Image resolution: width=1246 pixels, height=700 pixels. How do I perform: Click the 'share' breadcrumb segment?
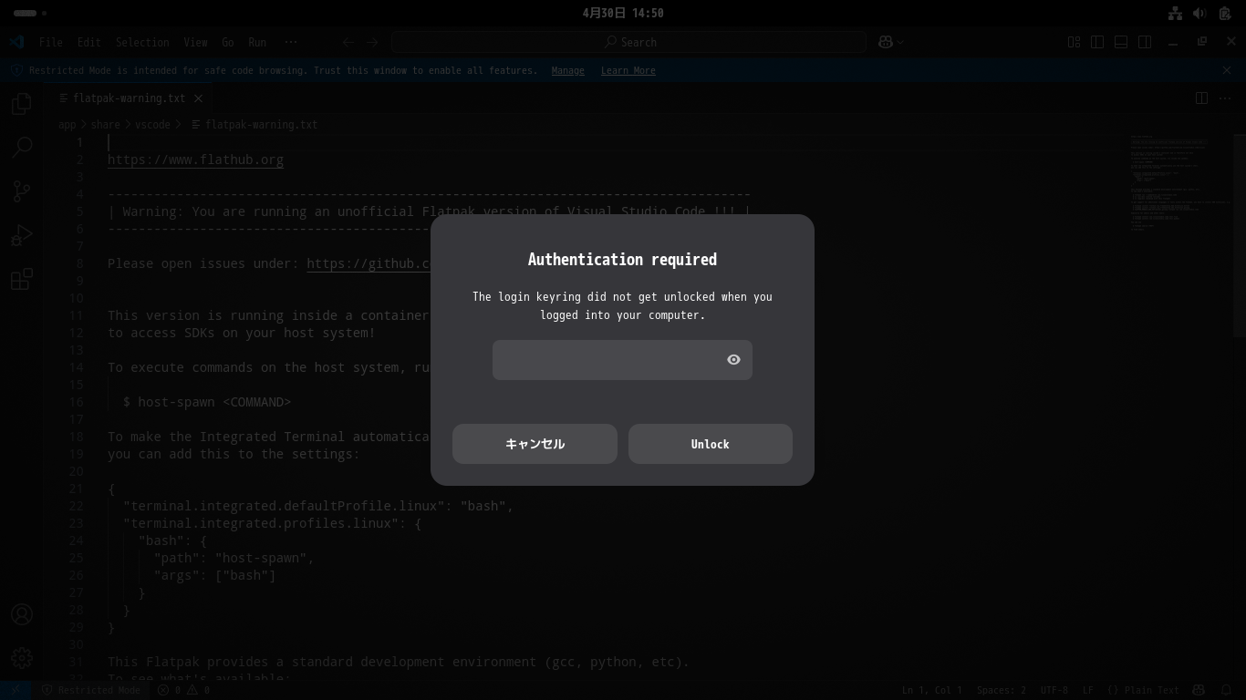[x=105, y=125]
